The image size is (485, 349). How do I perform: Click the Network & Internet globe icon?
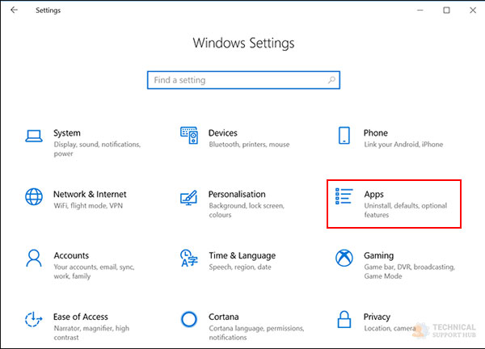34,196
